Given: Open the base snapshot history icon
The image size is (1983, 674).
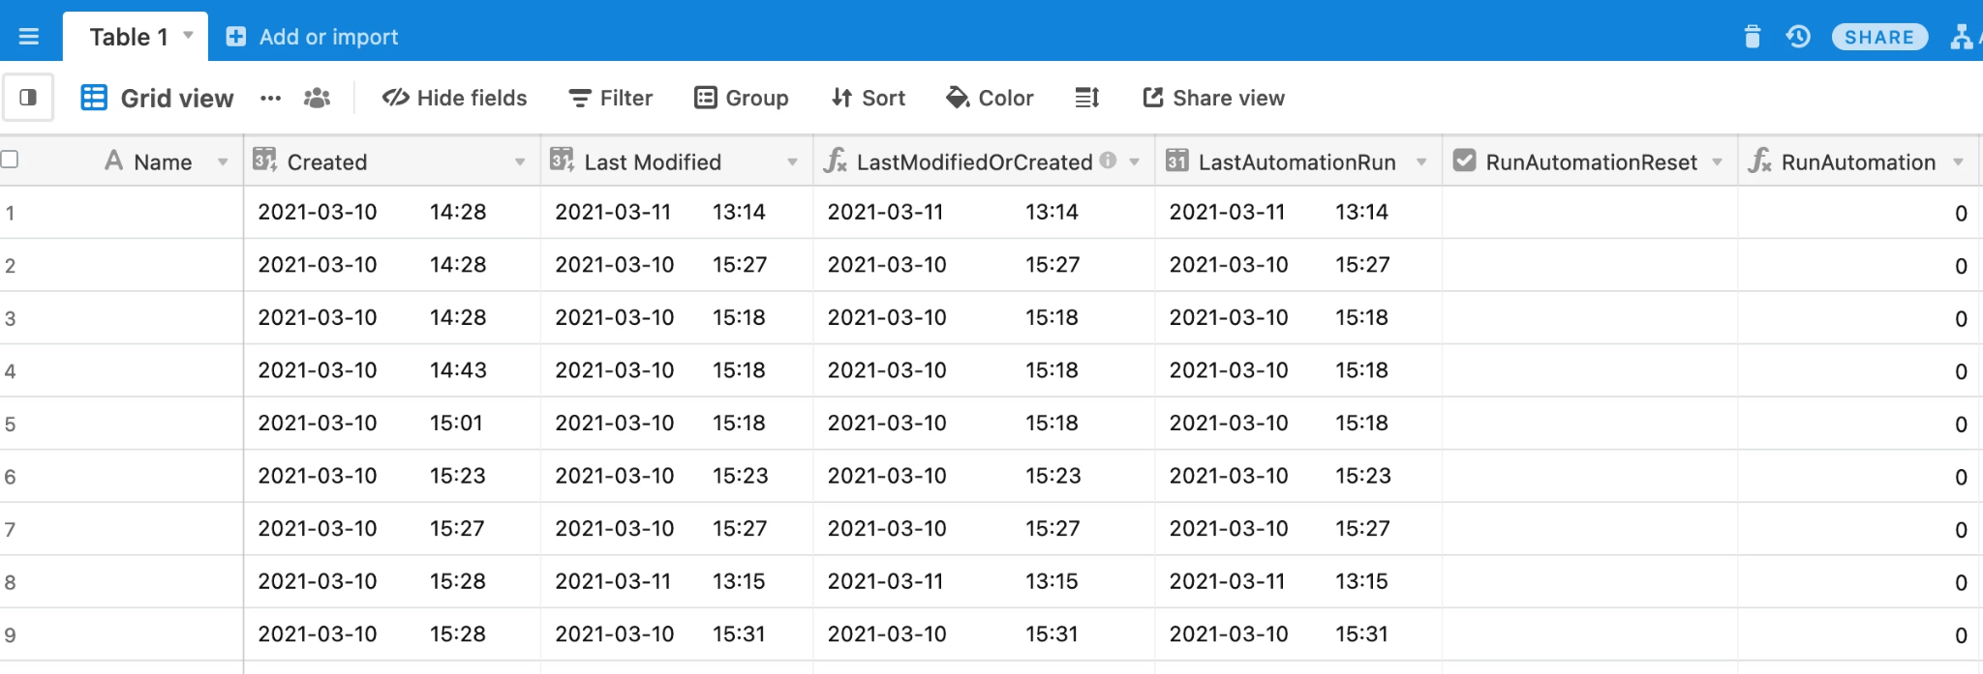Looking at the screenshot, I should (1798, 36).
